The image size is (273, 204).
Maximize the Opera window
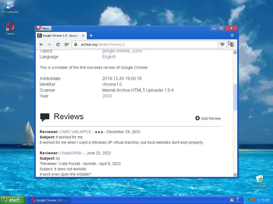tap(221, 28)
